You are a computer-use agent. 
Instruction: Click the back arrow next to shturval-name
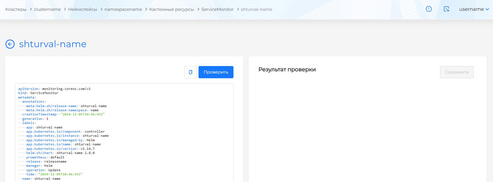coord(10,44)
